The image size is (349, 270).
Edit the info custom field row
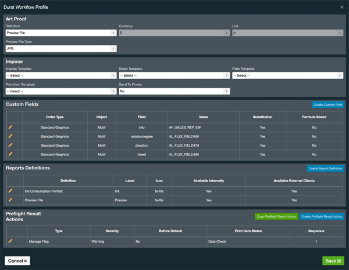click(10, 127)
